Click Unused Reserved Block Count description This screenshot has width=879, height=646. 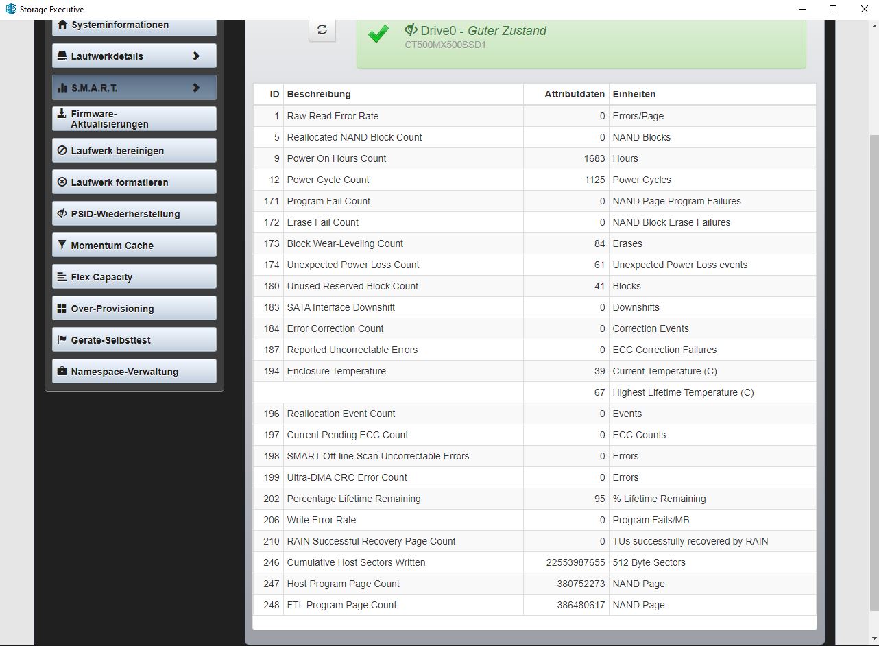352,286
